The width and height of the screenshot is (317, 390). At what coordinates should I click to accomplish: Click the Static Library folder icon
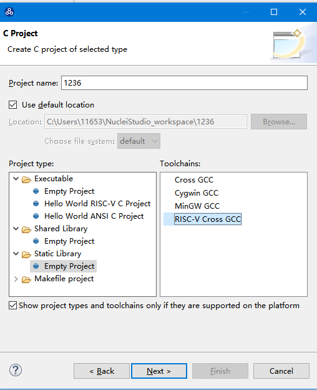26,254
